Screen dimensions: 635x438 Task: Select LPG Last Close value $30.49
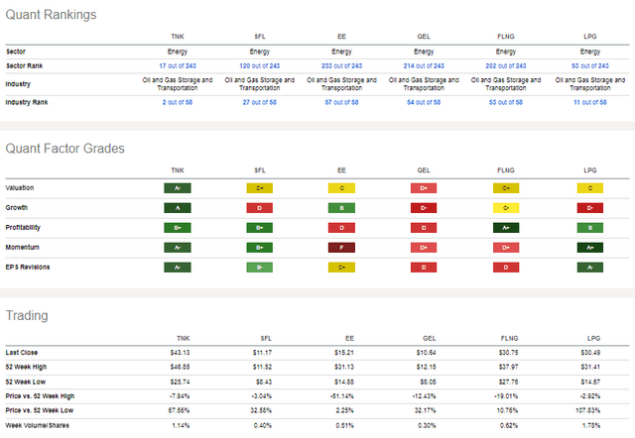[x=590, y=353]
